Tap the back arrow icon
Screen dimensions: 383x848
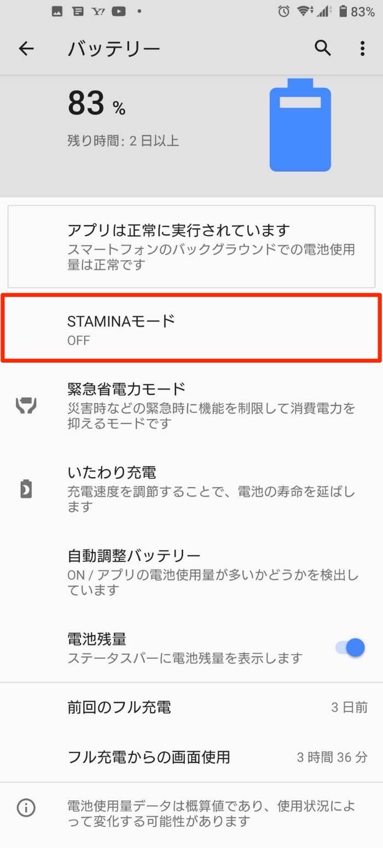coord(26,49)
